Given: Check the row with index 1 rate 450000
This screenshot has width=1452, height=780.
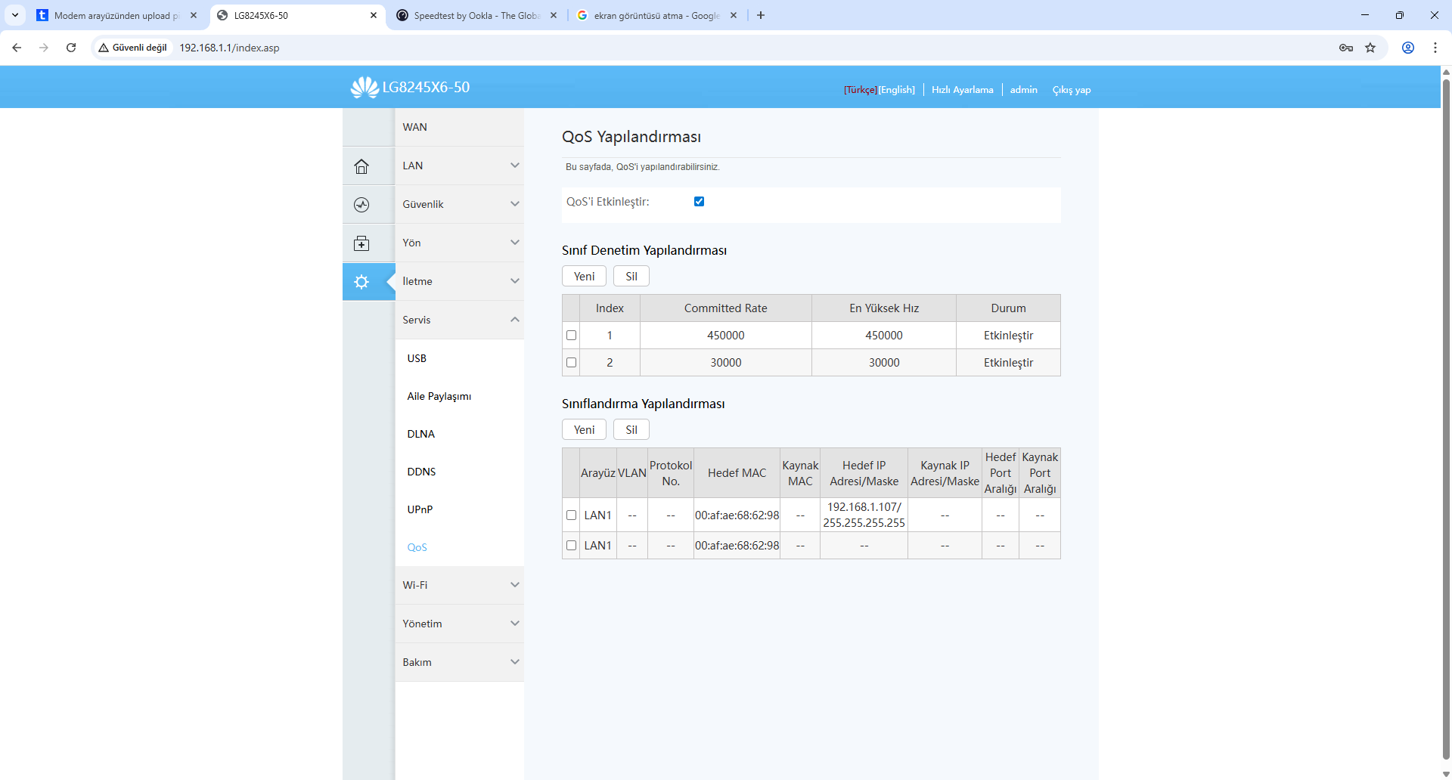Looking at the screenshot, I should click(x=571, y=336).
